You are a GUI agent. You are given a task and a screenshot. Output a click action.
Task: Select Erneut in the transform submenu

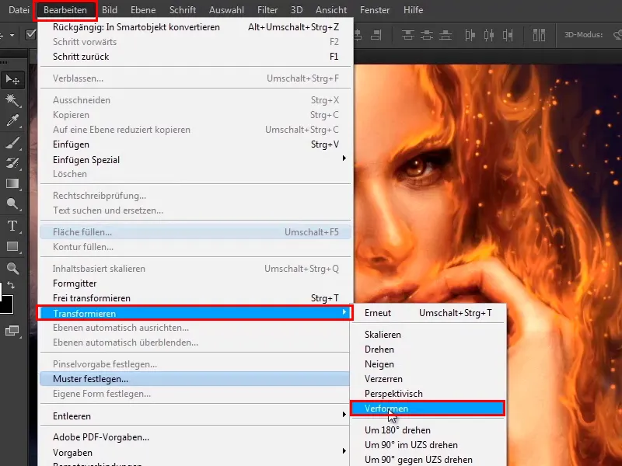(428, 313)
